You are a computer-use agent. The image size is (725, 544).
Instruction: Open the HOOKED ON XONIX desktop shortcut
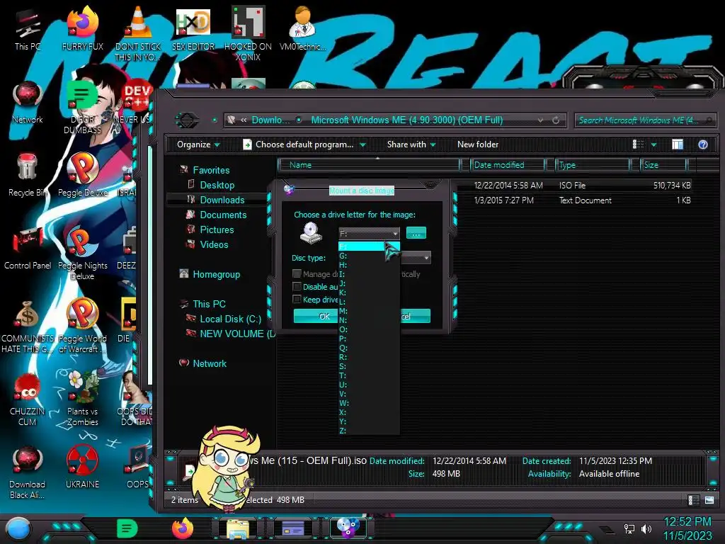tap(248, 33)
